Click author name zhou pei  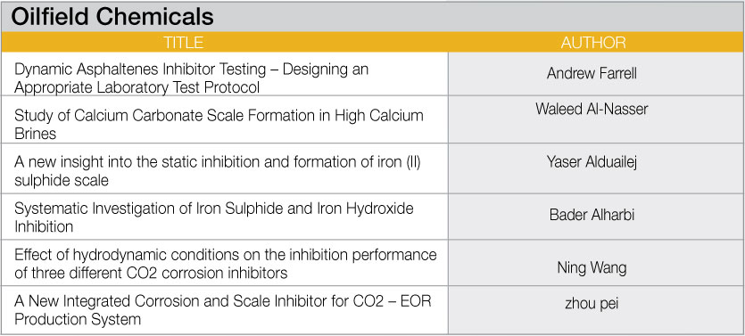(x=592, y=304)
